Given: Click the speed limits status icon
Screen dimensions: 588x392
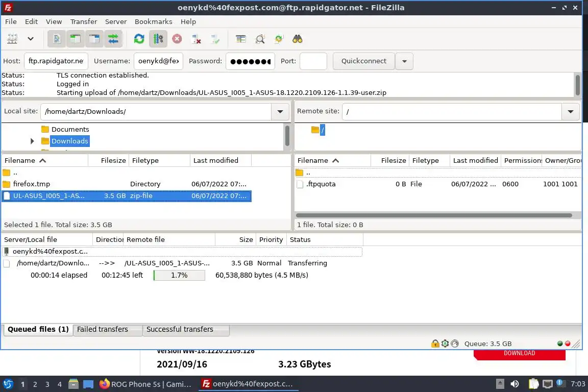Looking at the screenshot, I should click(454, 344).
